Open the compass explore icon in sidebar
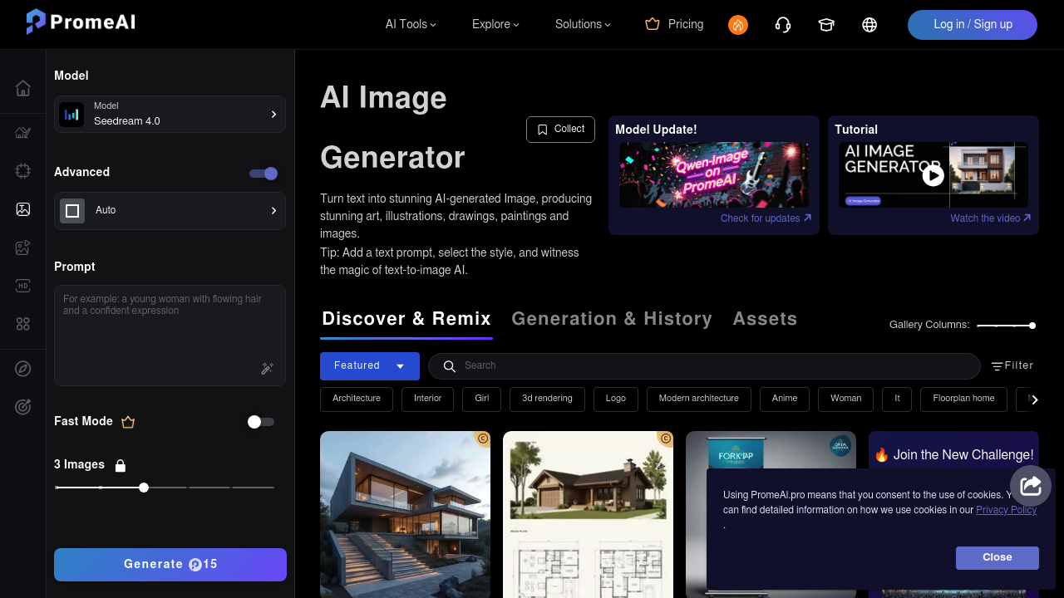 (22, 369)
